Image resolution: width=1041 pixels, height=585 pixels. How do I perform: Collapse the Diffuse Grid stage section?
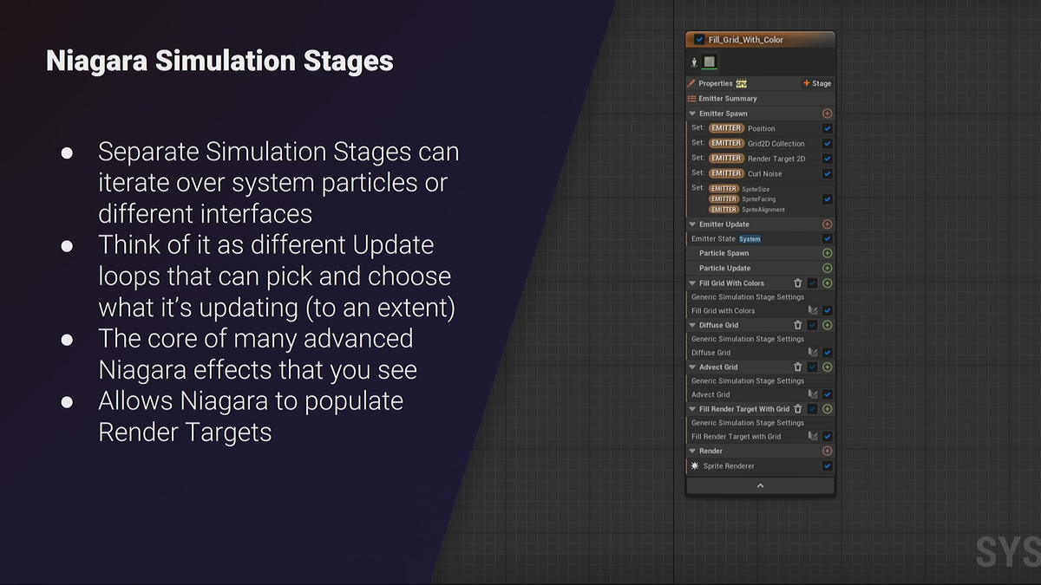(x=692, y=325)
